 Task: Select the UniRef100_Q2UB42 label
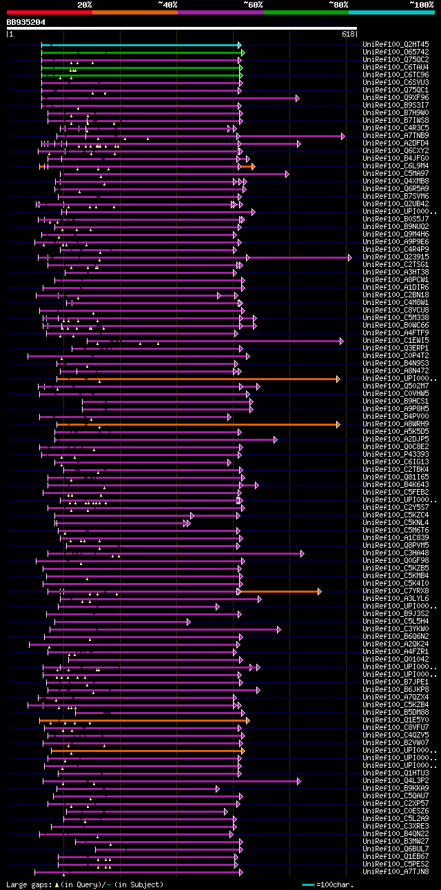coord(396,204)
